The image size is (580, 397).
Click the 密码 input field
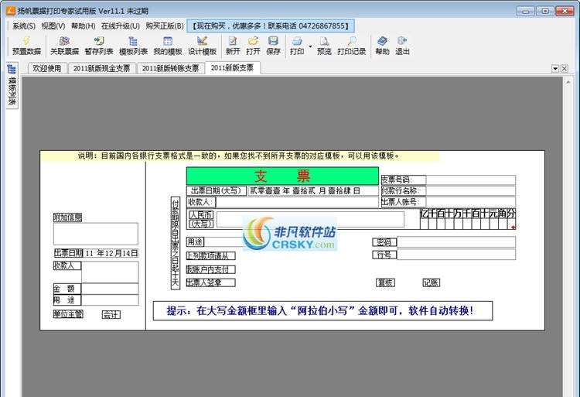455,242
